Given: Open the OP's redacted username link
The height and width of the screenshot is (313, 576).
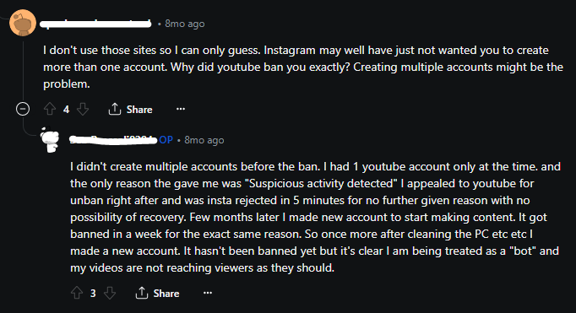Looking at the screenshot, I should point(113,140).
